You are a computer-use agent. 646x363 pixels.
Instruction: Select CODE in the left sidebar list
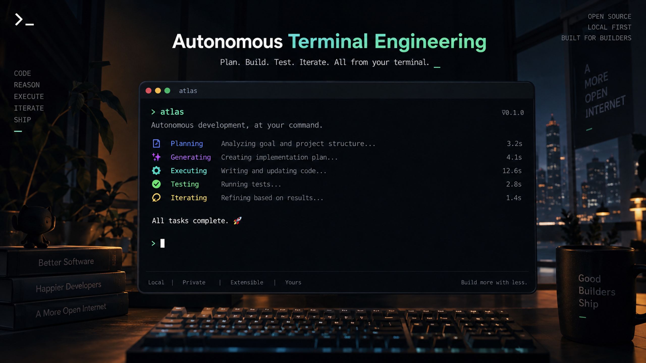tap(22, 73)
